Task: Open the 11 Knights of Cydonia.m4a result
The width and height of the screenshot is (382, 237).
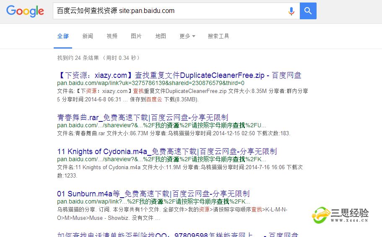Action: coord(167,151)
